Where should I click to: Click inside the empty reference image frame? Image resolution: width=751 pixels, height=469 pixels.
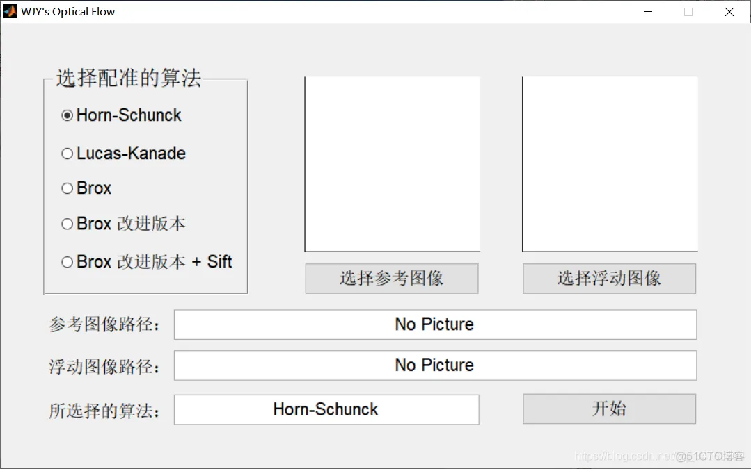[x=392, y=163]
